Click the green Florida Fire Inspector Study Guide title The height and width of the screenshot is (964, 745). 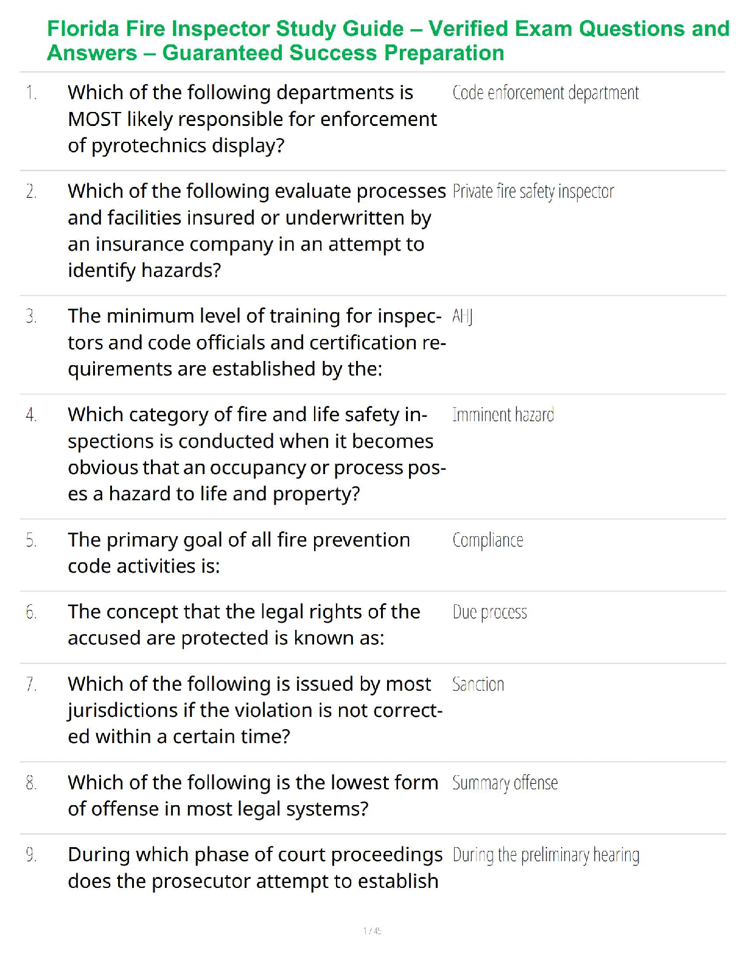[x=388, y=41]
